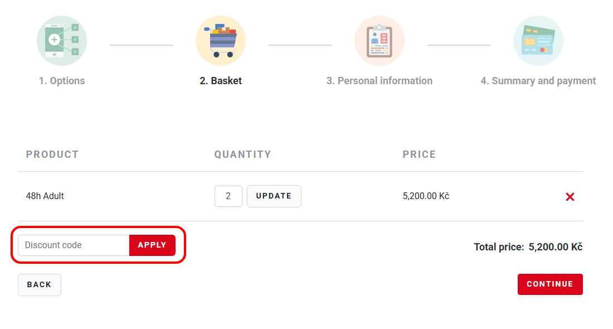613x329 pixels.
Task: Apply the discount code
Action: (x=152, y=245)
